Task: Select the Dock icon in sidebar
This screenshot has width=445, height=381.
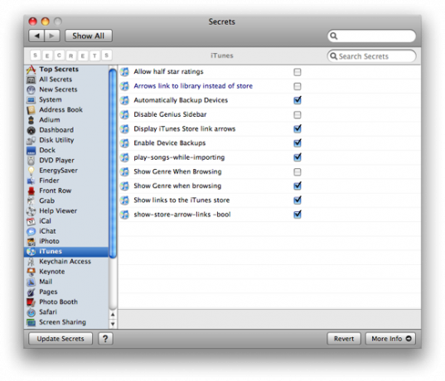Action: (31, 151)
